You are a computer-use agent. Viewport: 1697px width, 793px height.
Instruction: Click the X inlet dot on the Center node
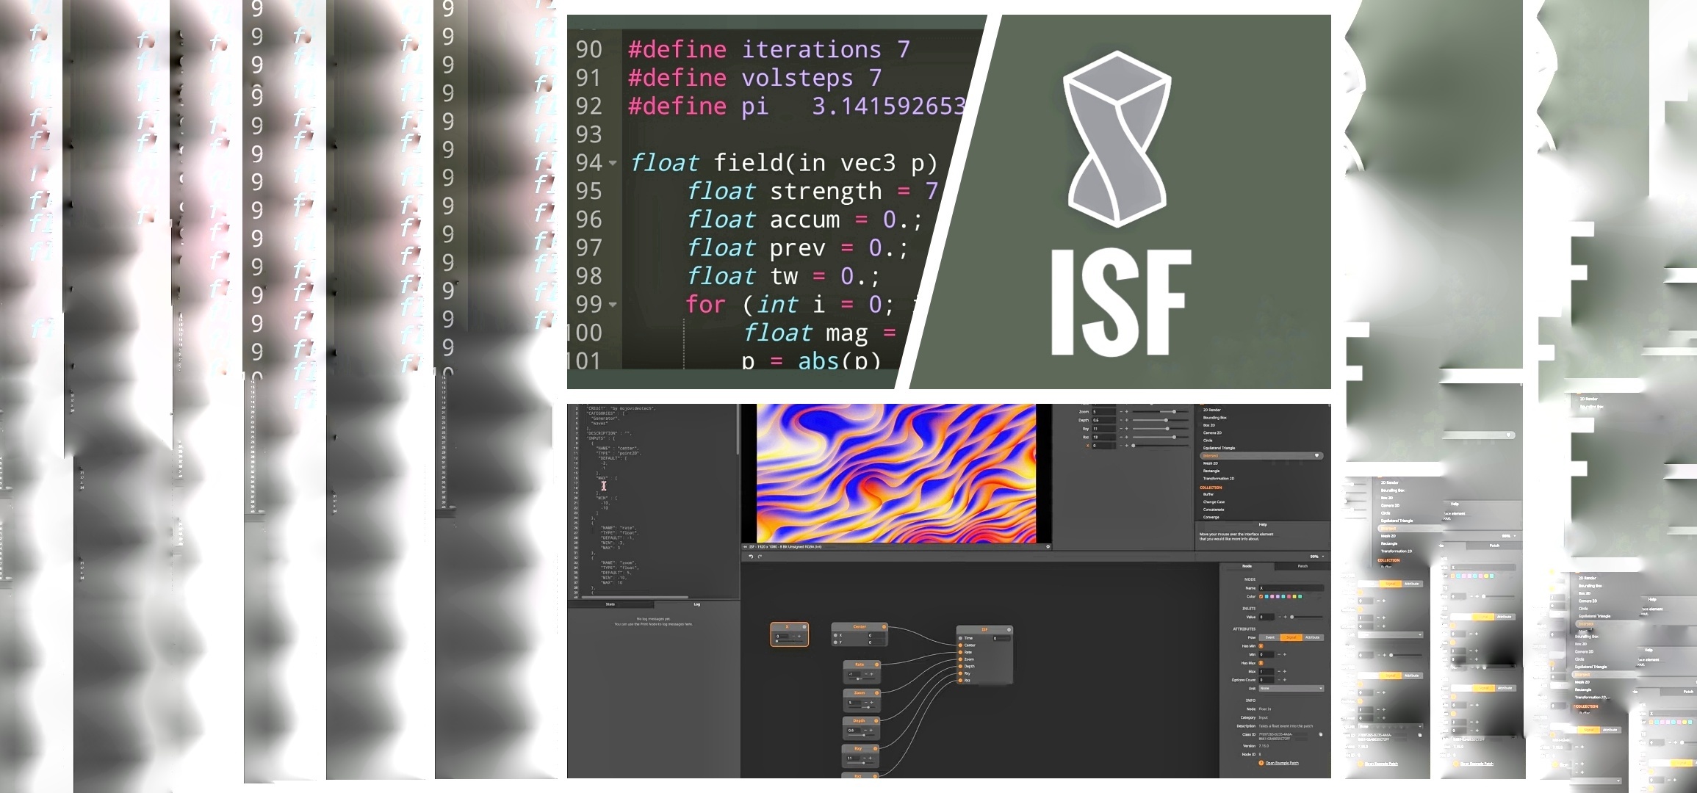(x=835, y=635)
